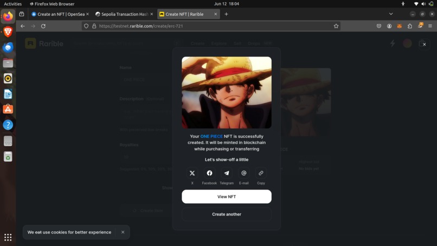Open the extensions puzzle menu
The width and height of the screenshot is (437, 246).
tap(410, 26)
